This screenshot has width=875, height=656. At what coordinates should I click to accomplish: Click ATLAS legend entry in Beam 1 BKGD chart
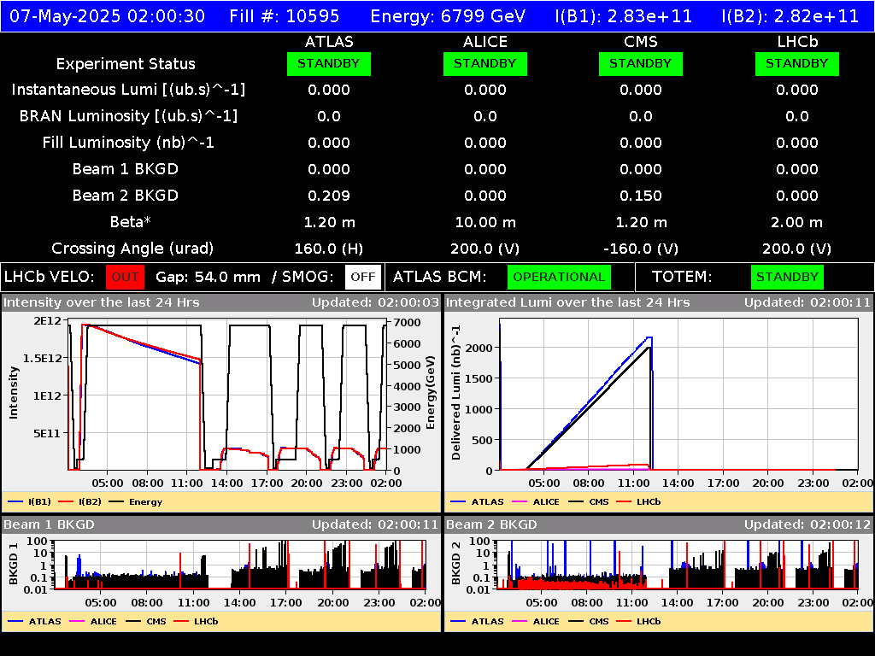(x=34, y=621)
